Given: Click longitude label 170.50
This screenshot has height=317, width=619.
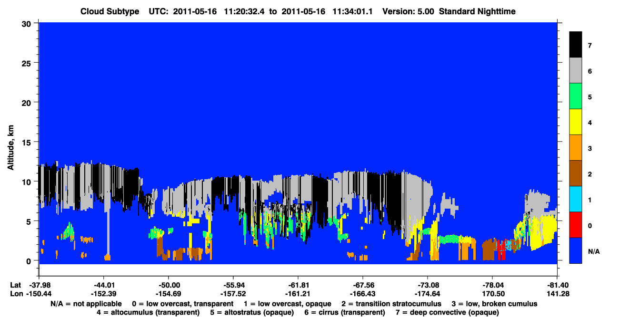Looking at the screenshot, I should (492, 294).
